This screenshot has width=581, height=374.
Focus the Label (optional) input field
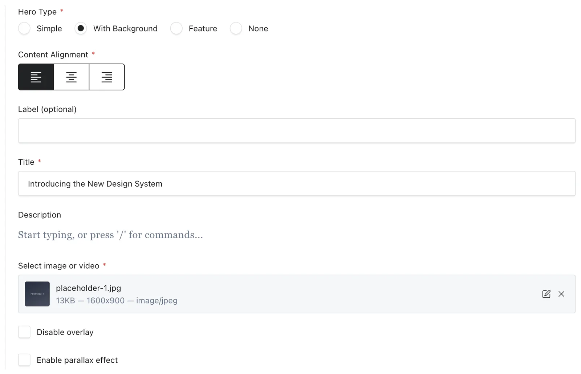coord(297,131)
